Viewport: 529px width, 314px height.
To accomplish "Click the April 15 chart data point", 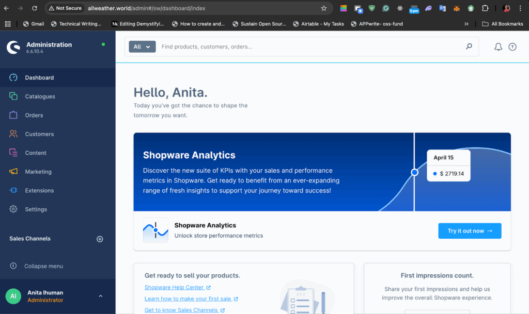I will pyautogui.click(x=415, y=173).
